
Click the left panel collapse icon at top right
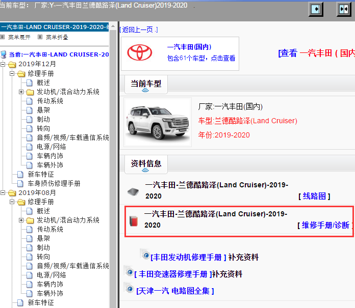click(317, 10)
